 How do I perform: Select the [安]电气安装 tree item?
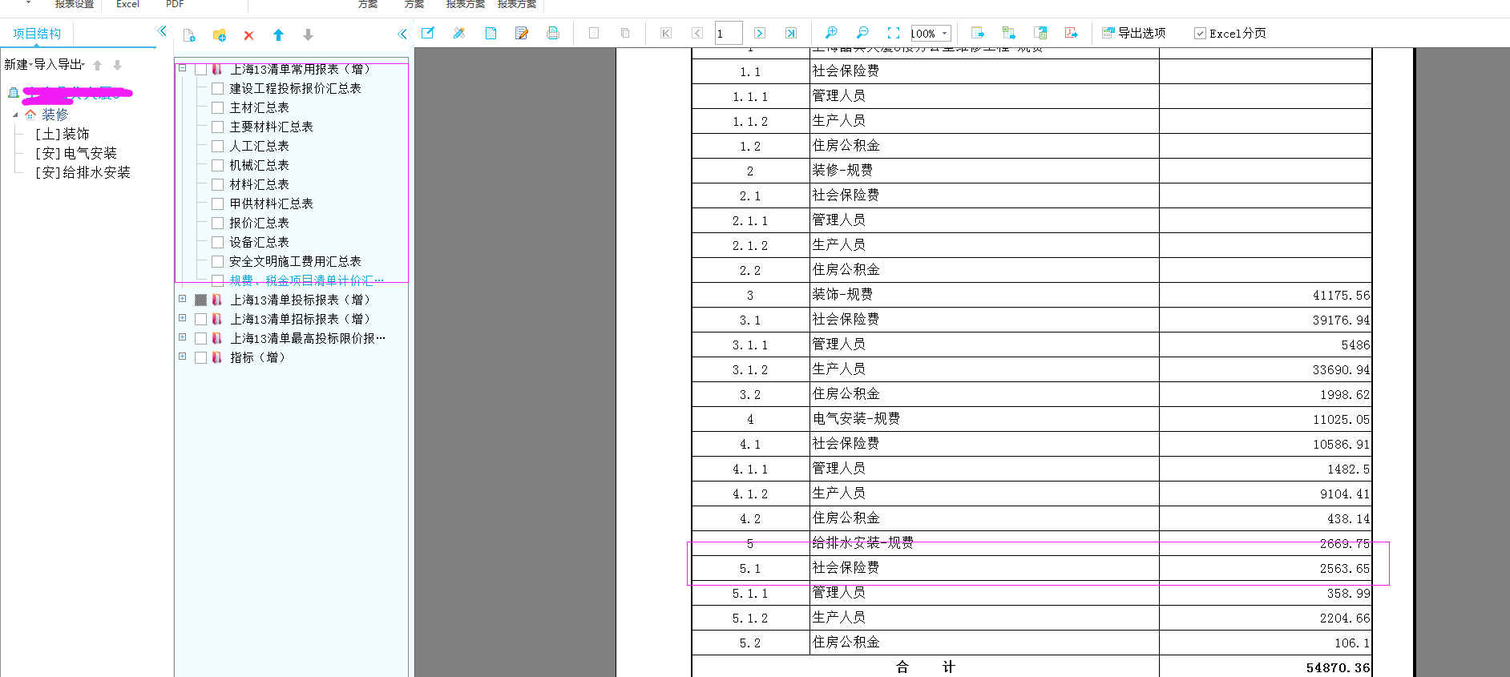point(75,153)
